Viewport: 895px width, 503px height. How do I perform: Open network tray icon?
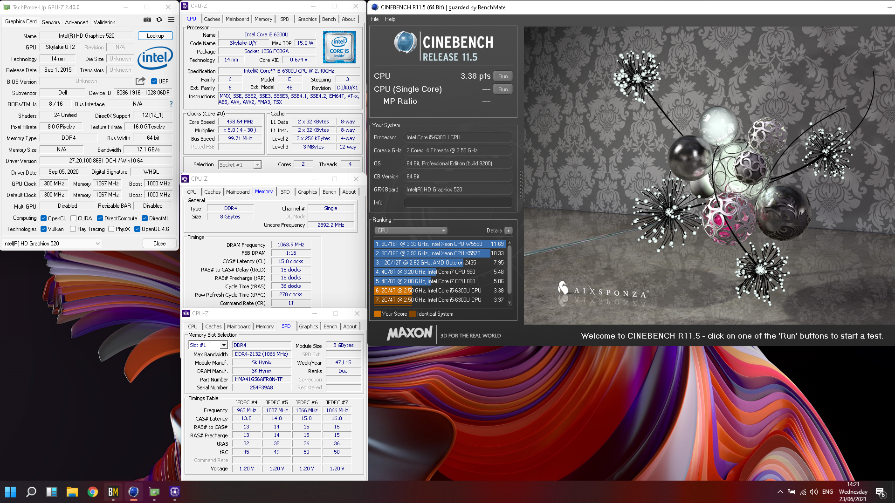click(x=803, y=492)
